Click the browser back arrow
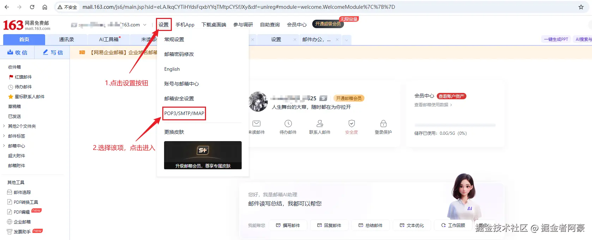The image size is (592, 240). click(x=7, y=7)
